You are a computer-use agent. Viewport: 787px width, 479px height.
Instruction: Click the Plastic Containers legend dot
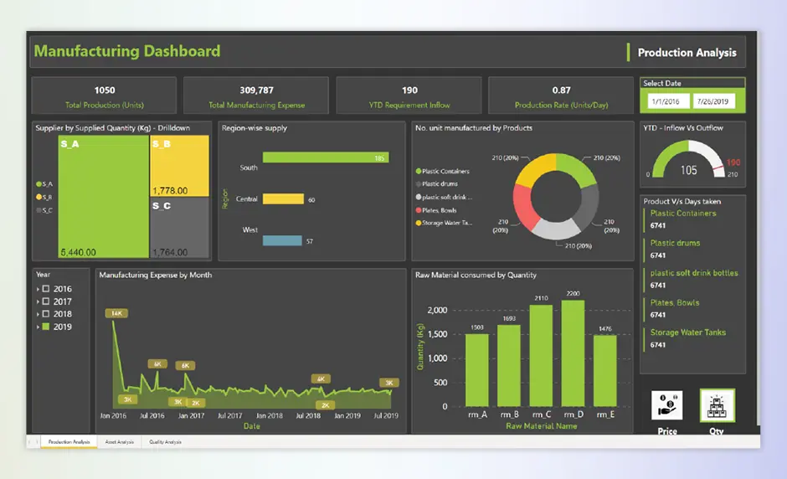coord(418,171)
